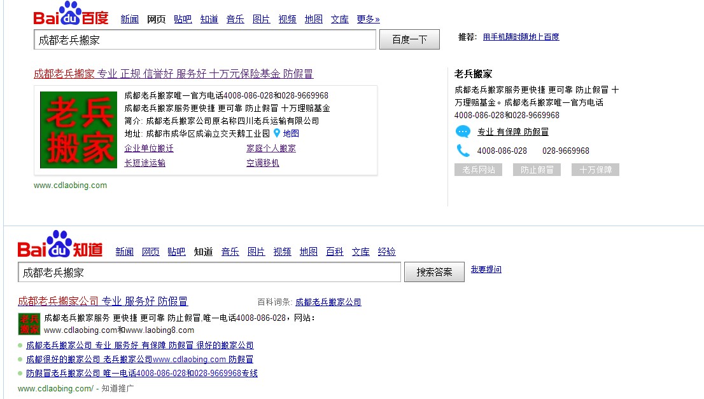Click the 我要提问 link
The height and width of the screenshot is (399, 704).
(x=486, y=269)
